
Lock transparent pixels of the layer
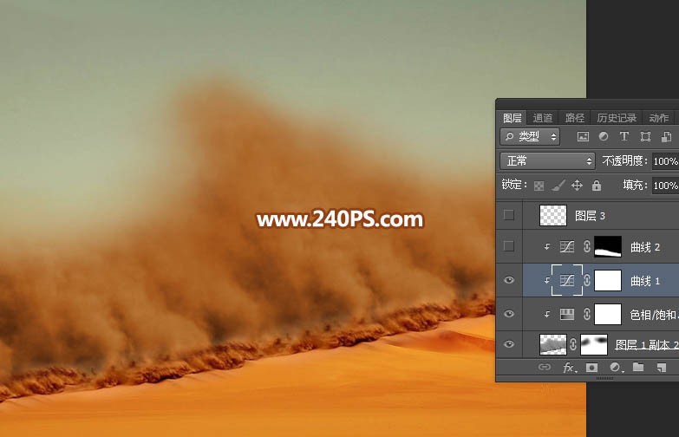pyautogui.click(x=539, y=186)
